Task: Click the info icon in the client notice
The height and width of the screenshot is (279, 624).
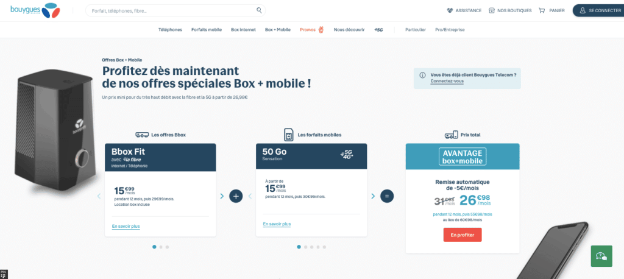Action: tap(422, 75)
